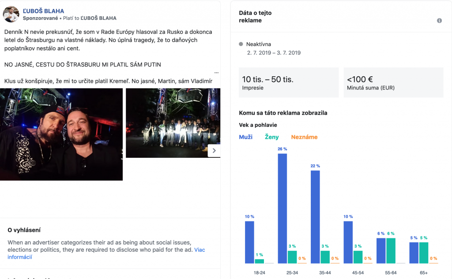Viewport: 452px width, 279px height.
Task: Click the '35-44' age axis label
Action: [x=325, y=273]
